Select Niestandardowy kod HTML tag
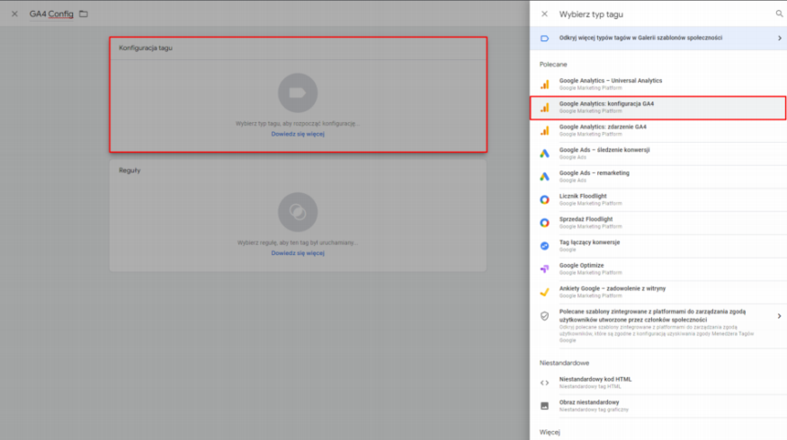This screenshot has width=787, height=440. click(595, 383)
